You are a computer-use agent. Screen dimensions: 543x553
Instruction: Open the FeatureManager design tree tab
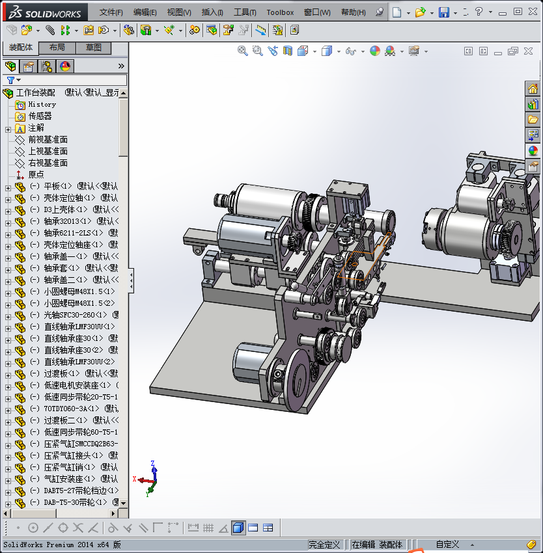[10, 66]
